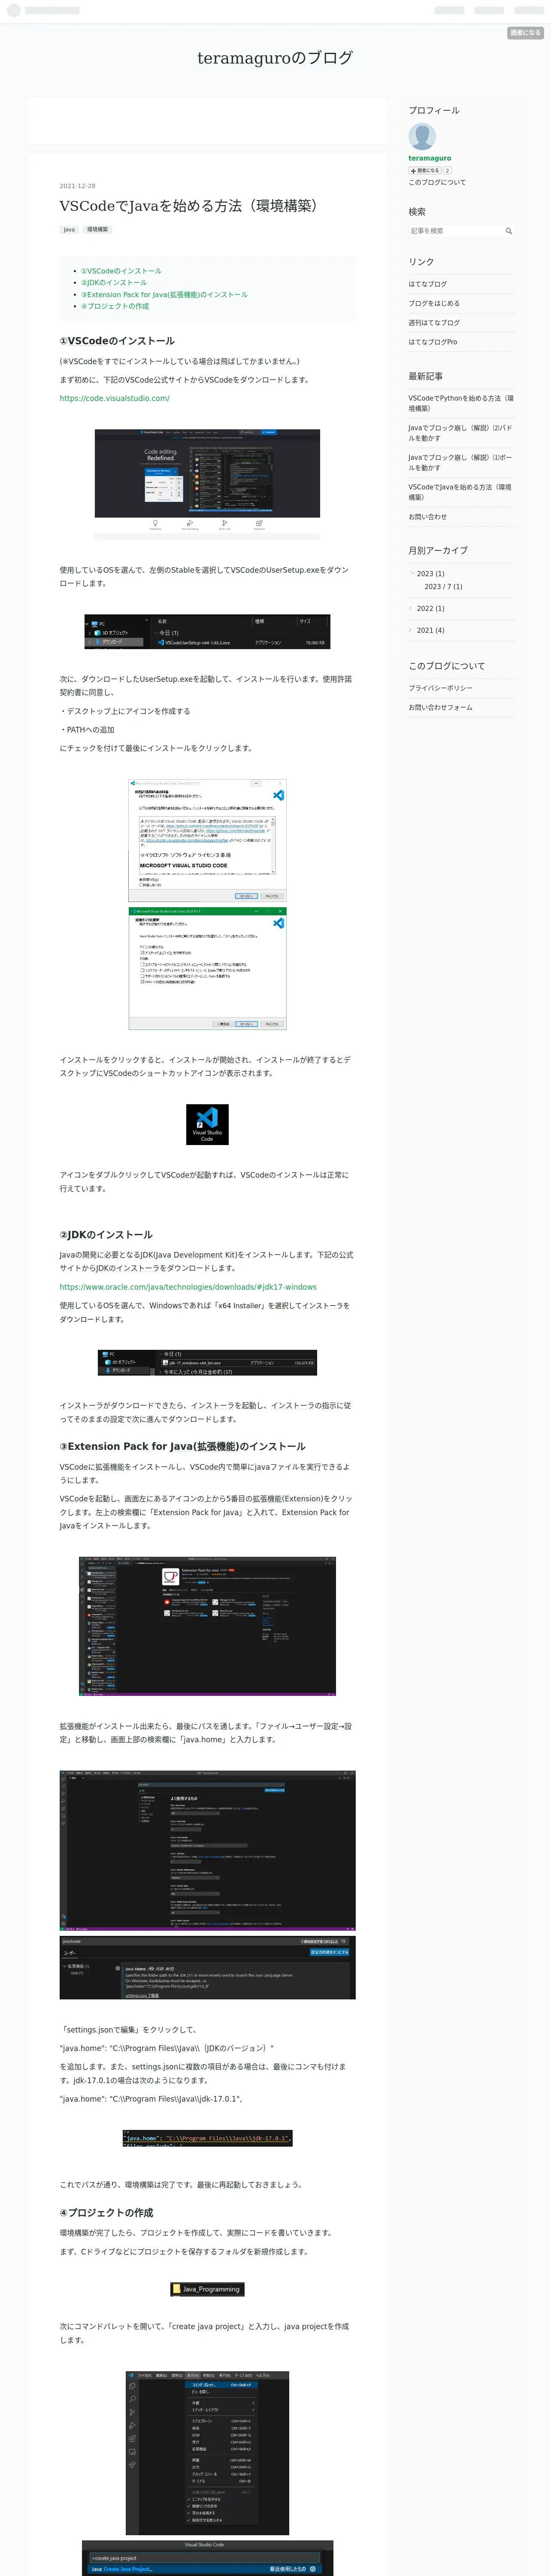Open the java.home settings search screenshot
The image size is (551, 2576).
click(x=207, y=1968)
